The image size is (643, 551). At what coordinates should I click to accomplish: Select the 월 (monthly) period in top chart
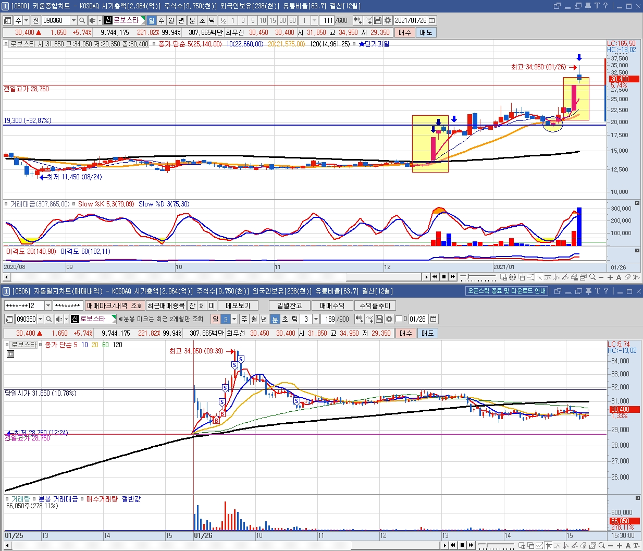pyautogui.click(x=171, y=20)
